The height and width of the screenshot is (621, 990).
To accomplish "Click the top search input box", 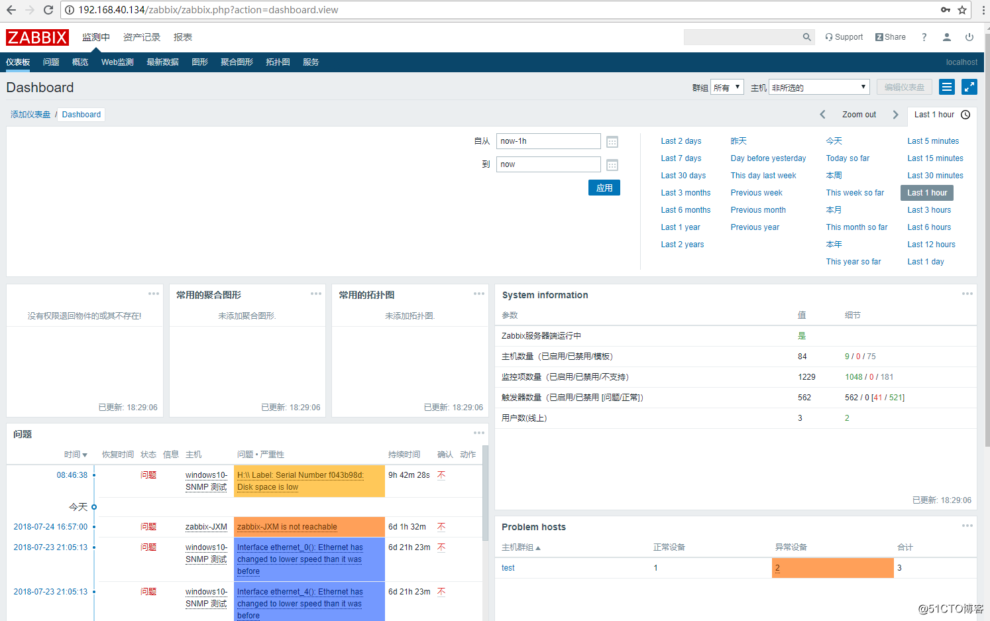I will coord(743,37).
